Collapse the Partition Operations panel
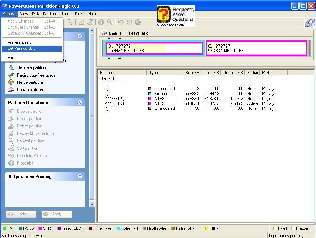Viewport: 316px width, 238px height. tap(80, 102)
